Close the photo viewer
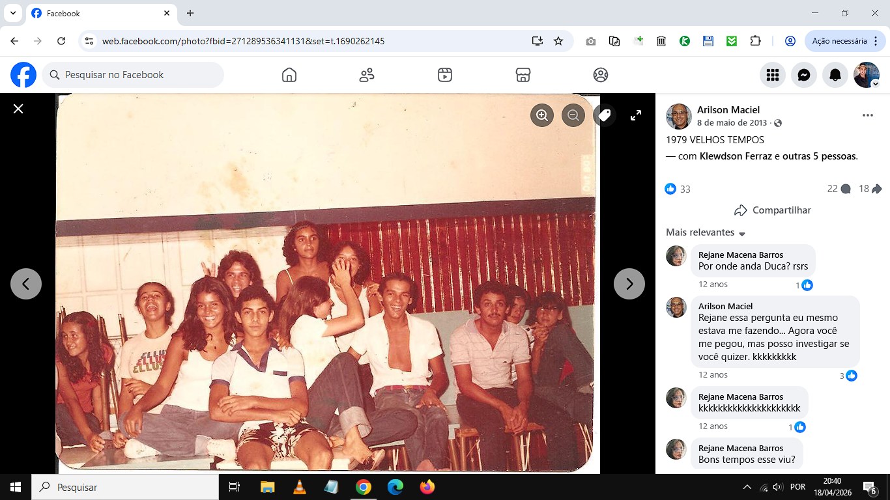The height and width of the screenshot is (500, 890). [x=18, y=109]
